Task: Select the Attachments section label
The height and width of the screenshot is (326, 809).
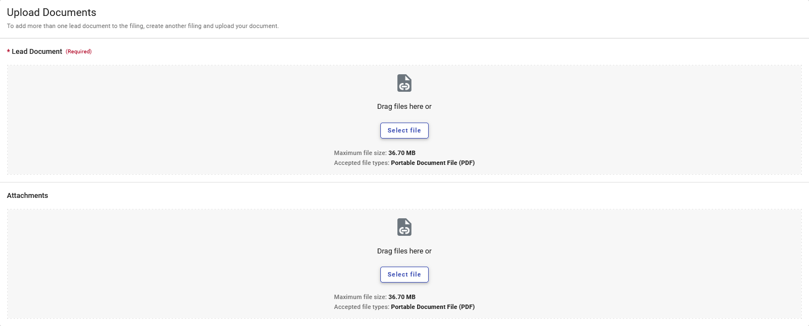Action: pyautogui.click(x=27, y=196)
